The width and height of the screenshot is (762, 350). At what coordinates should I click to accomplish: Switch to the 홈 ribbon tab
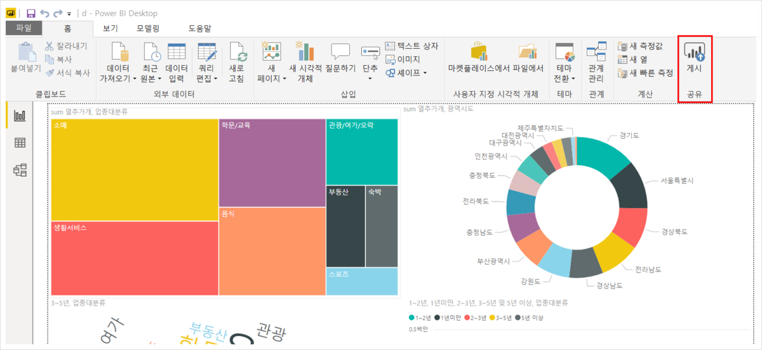point(67,29)
